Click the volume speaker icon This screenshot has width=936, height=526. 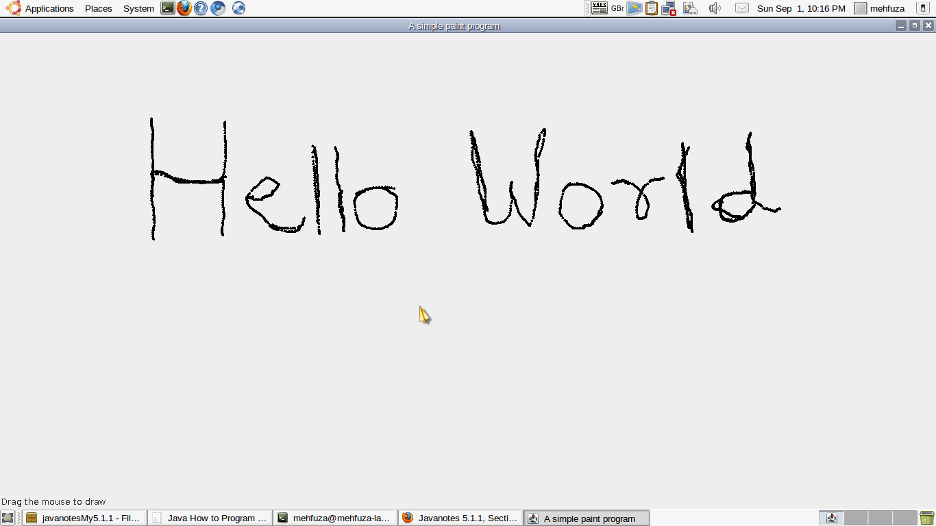(715, 8)
